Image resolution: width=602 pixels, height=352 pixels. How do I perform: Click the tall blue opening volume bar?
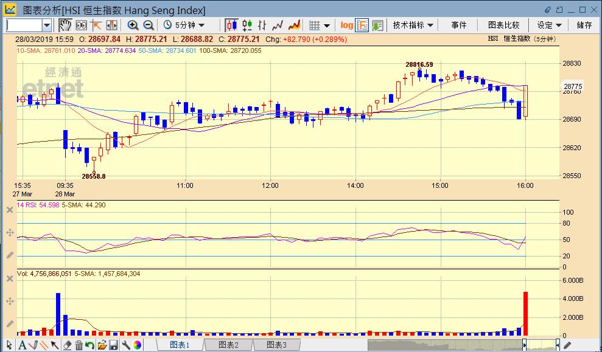tap(58, 314)
